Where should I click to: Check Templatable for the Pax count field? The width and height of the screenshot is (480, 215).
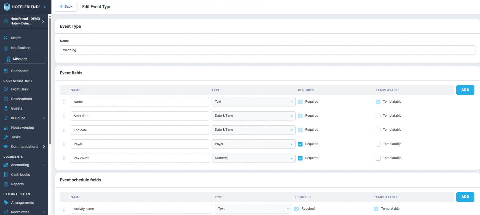click(378, 158)
